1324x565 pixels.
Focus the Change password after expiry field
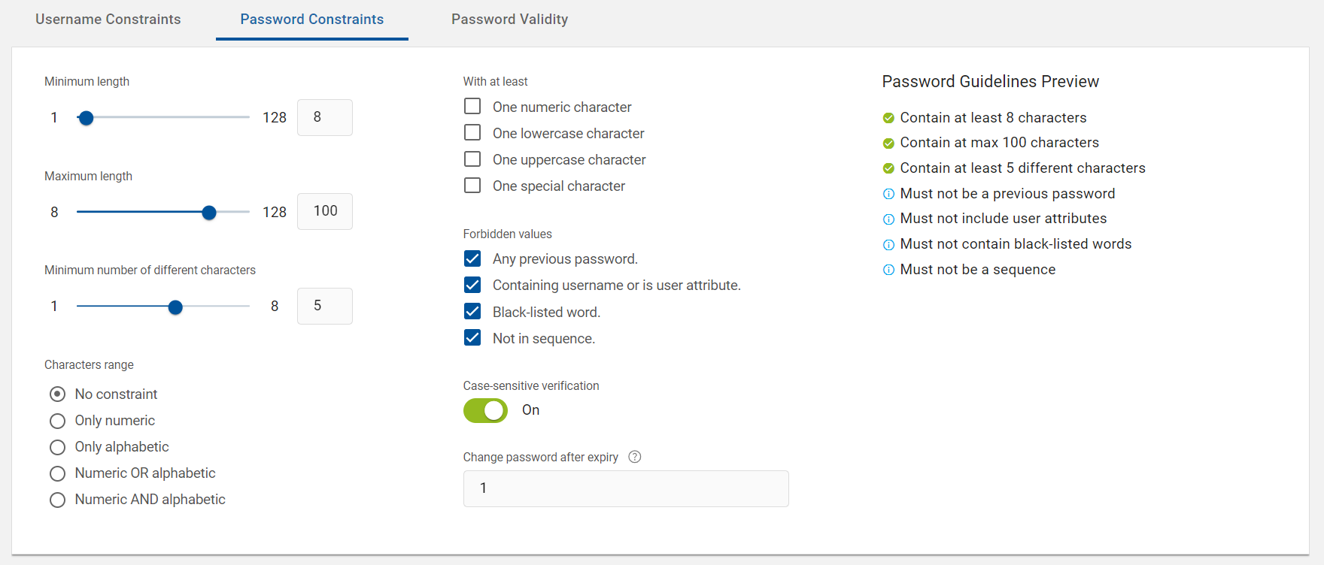pyautogui.click(x=626, y=488)
